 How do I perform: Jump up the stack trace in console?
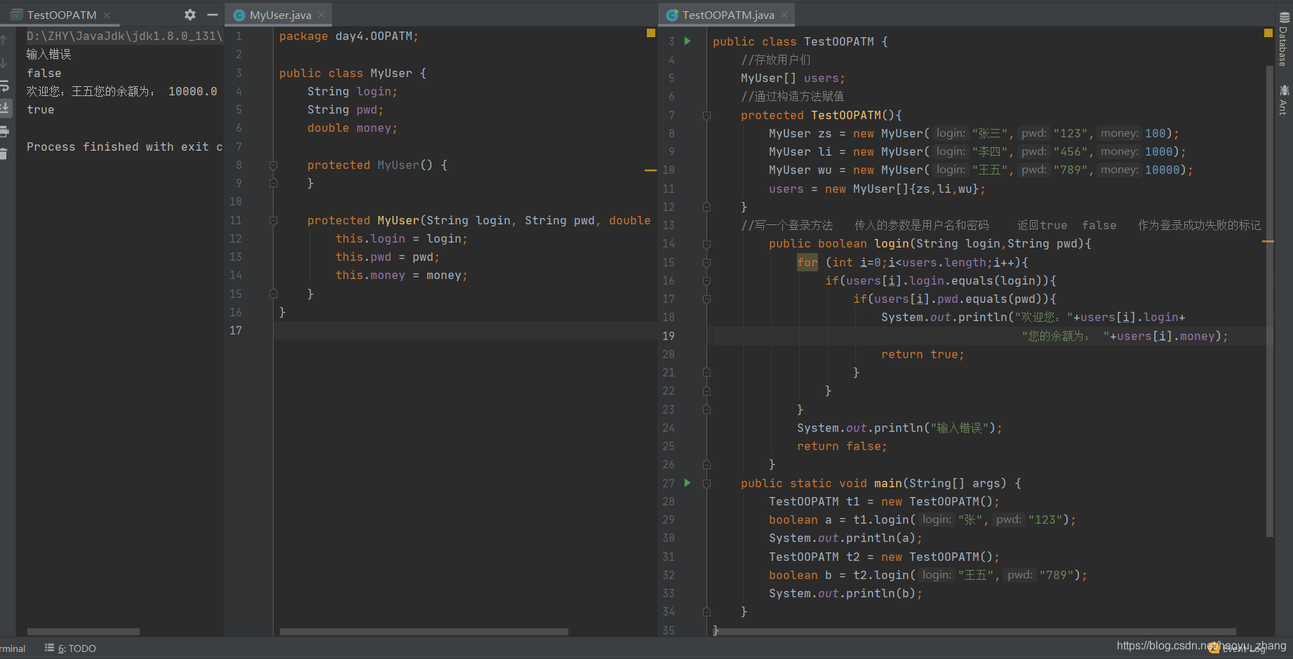coord(4,39)
